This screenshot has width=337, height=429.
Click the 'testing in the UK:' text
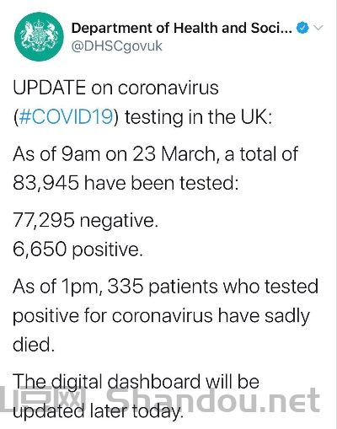(x=198, y=117)
